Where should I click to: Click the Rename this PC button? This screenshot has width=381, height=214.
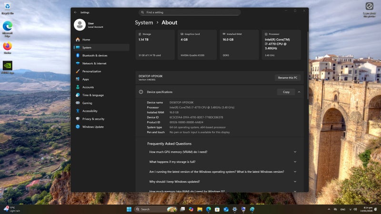click(288, 78)
